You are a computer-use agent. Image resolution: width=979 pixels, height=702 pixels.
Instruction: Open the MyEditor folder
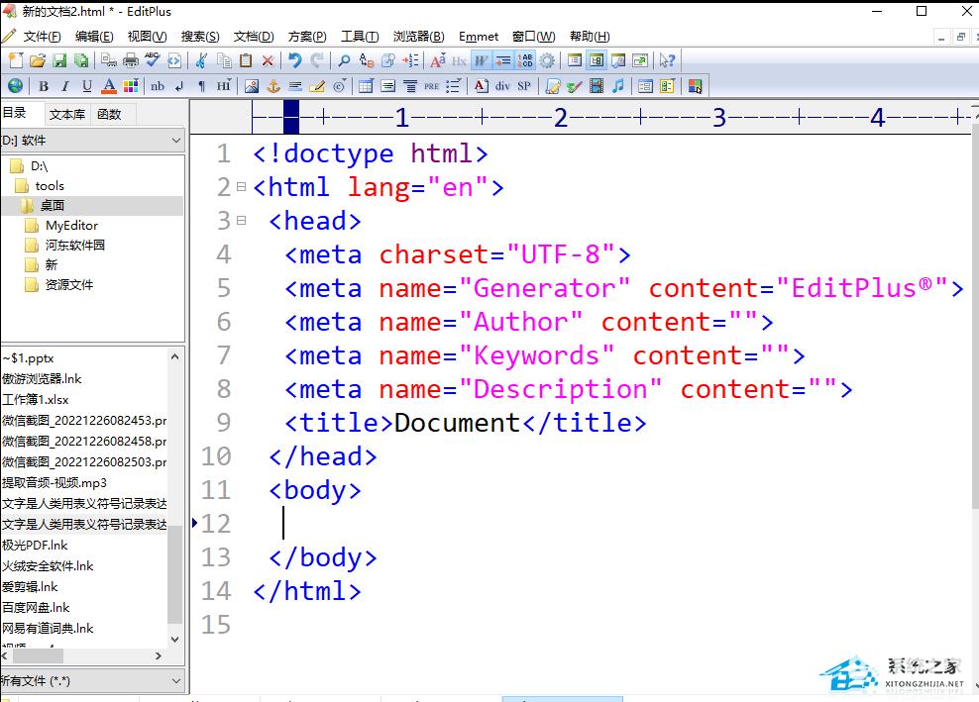pos(71,225)
